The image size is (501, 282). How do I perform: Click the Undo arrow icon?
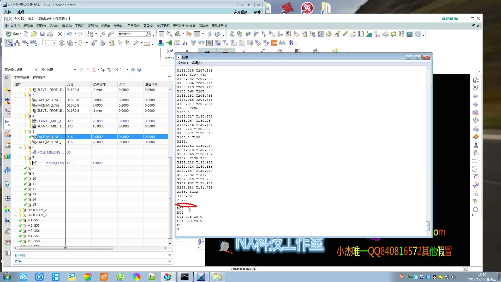[69, 34]
